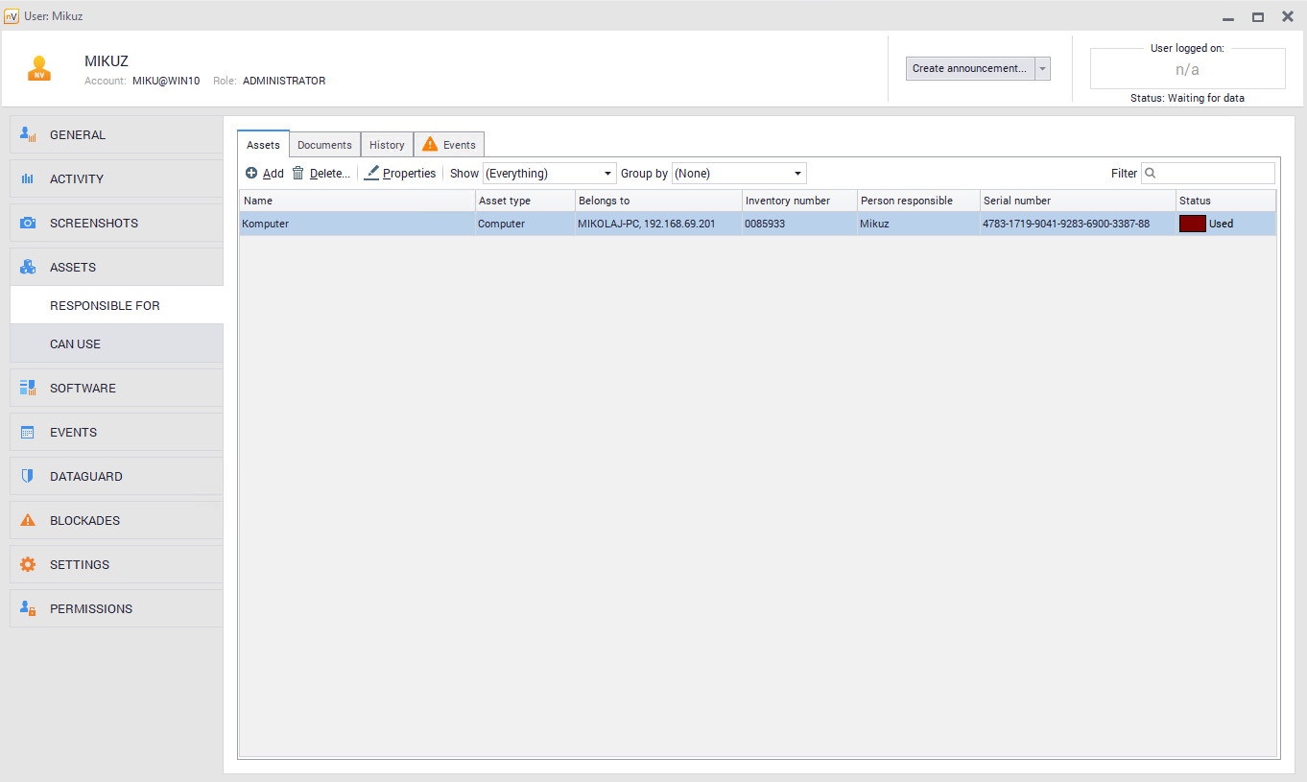Click the Add asset button
The width and height of the screenshot is (1307, 782).
tap(265, 174)
